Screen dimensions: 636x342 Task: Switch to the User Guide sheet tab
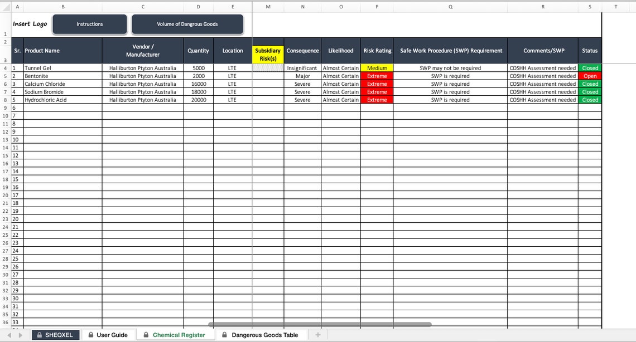coord(111,335)
